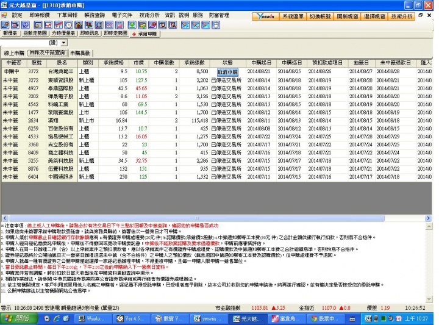Click the 承銷價格 column header

(113, 63)
